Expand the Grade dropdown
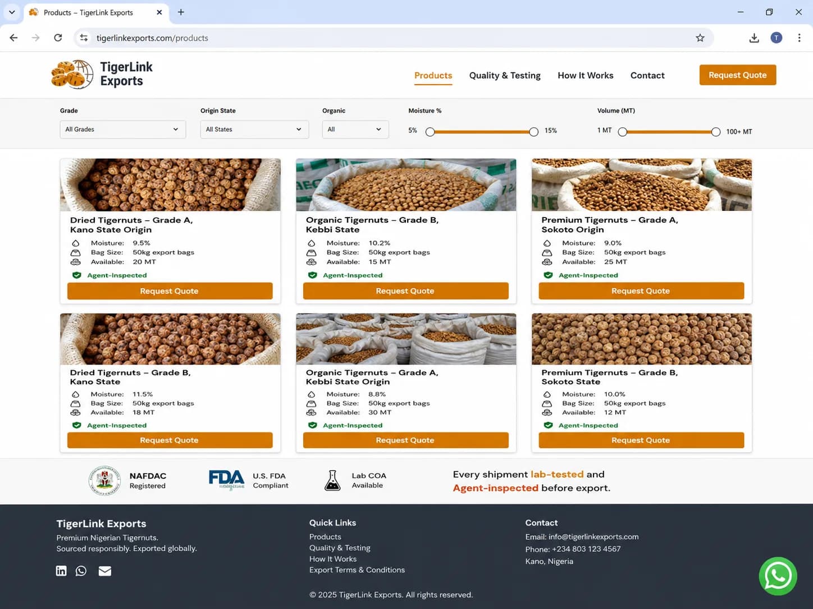 (x=123, y=130)
